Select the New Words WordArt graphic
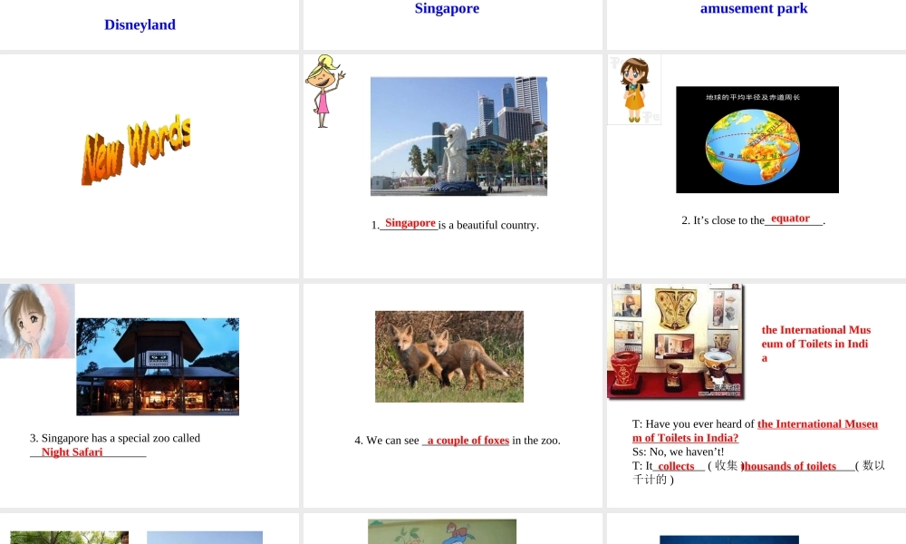906x544 pixels. pos(137,150)
